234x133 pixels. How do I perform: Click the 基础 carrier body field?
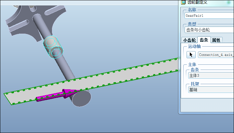tap(211, 90)
